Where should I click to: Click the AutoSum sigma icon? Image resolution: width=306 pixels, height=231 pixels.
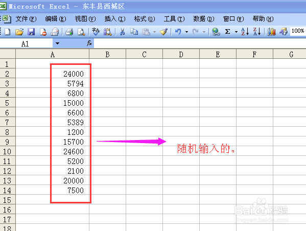pos(227,32)
